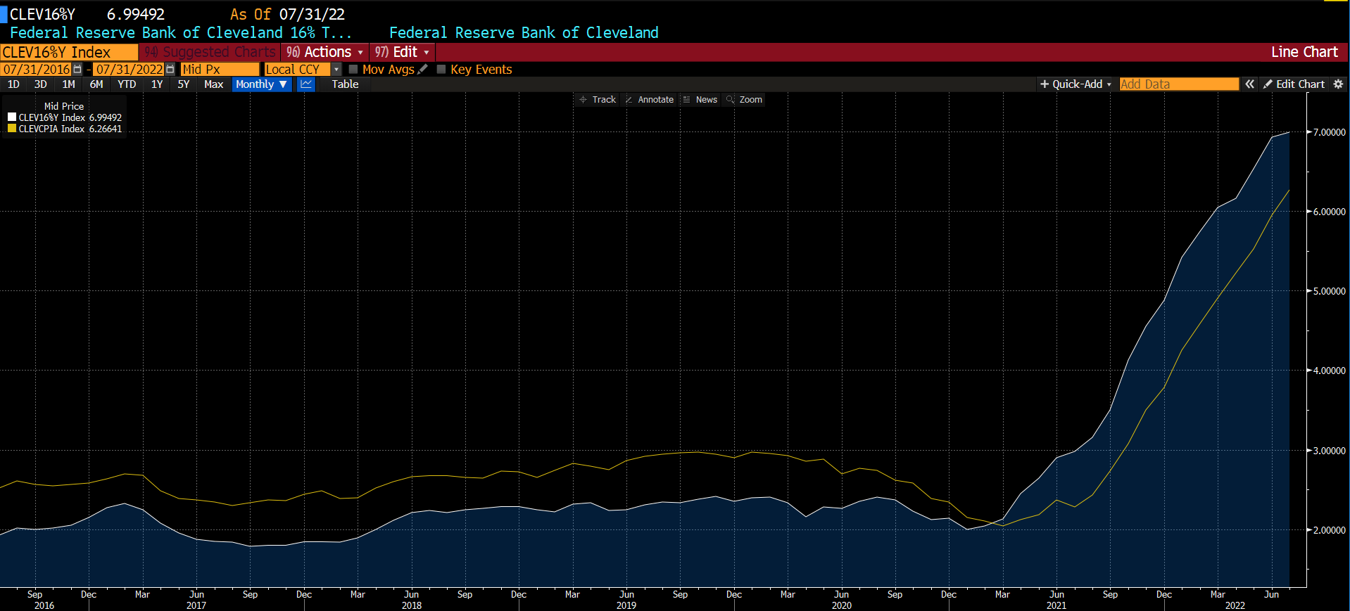Activate the Zoom magnifier tool

coord(744,100)
